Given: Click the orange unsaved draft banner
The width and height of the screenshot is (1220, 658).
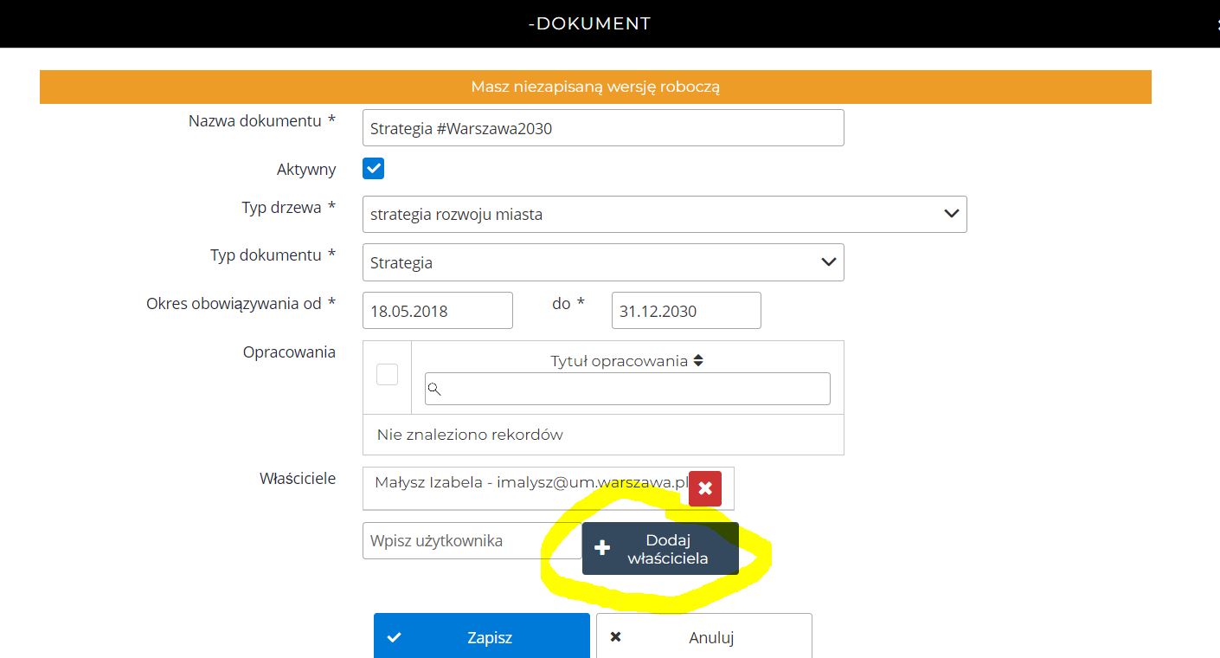Looking at the screenshot, I should point(595,87).
